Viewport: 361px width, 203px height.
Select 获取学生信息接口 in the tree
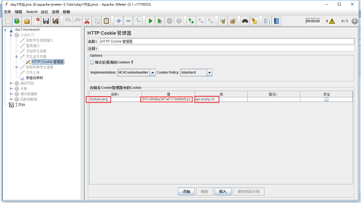[39, 40]
